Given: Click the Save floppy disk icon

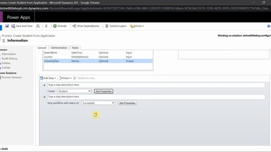Looking at the screenshot, I should pyautogui.click(x=7, y=26).
